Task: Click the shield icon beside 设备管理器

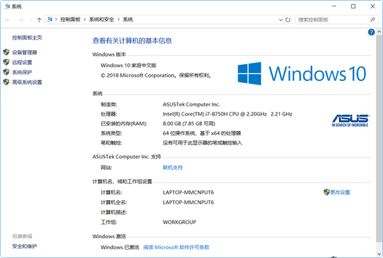Action: click(x=6, y=52)
